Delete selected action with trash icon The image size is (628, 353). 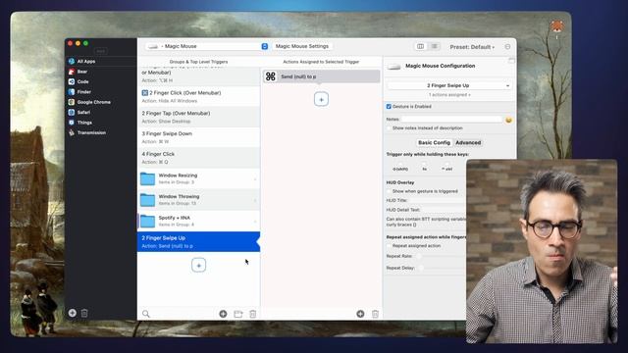tap(375, 314)
